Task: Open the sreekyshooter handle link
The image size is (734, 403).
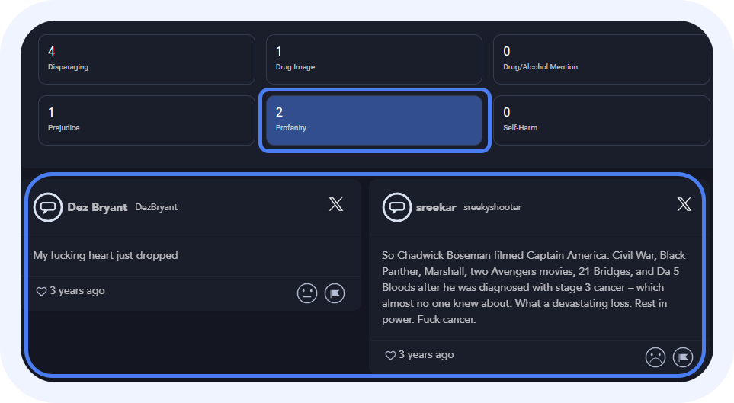Action: coord(492,207)
